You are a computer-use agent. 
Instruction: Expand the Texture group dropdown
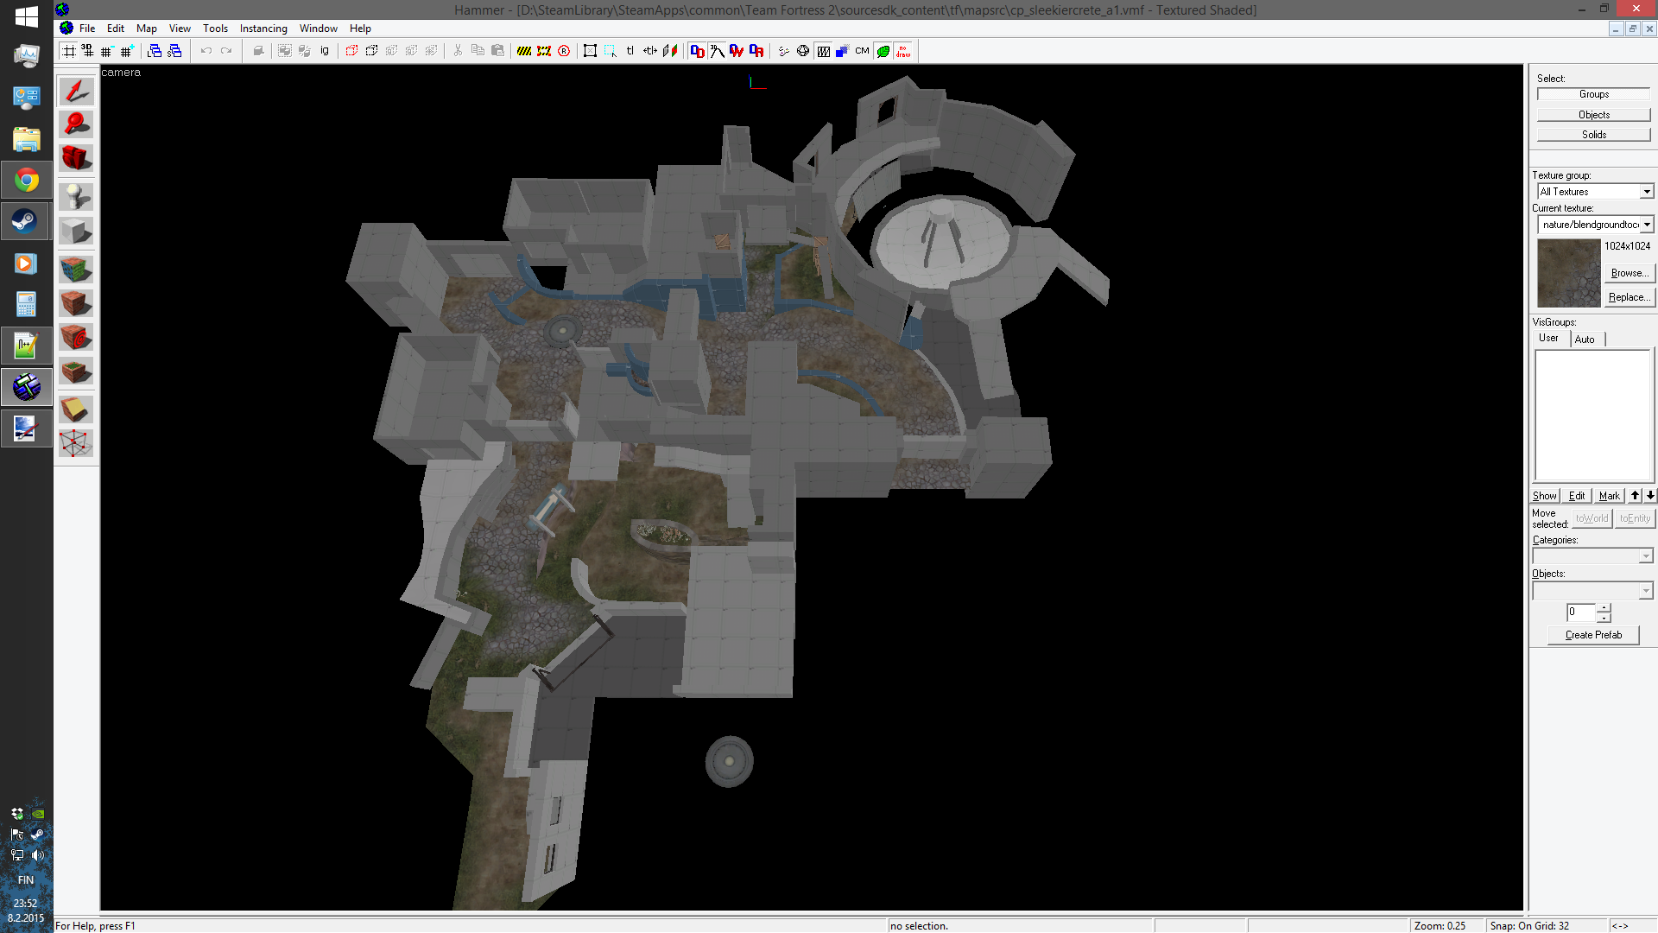pyautogui.click(x=1646, y=192)
